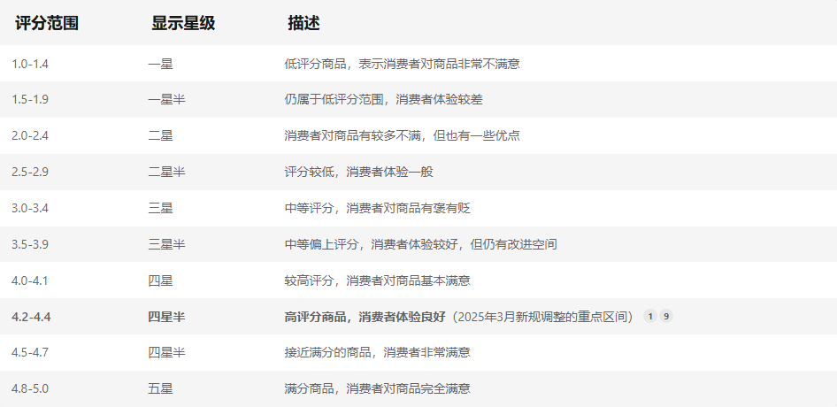Image resolution: width=837 pixels, height=407 pixels.
Task: Select the 1.0-1.4 score range cell
Action: (x=30, y=64)
